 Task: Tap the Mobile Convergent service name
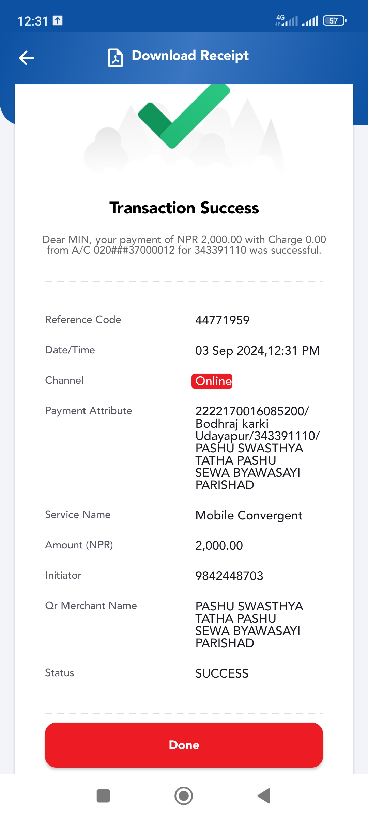(249, 516)
